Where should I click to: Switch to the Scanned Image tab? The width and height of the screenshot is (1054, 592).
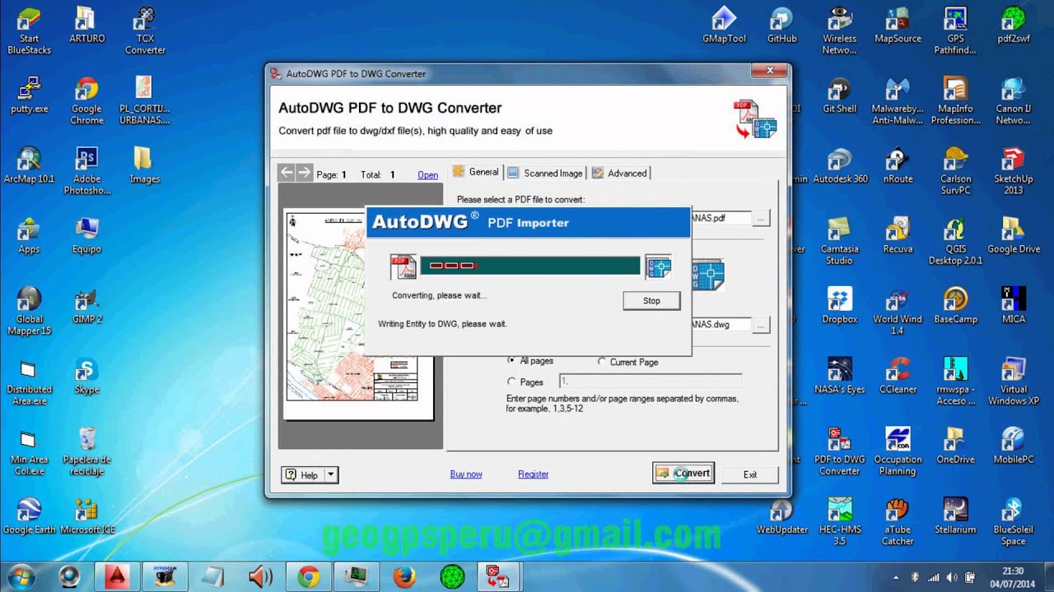coord(545,173)
